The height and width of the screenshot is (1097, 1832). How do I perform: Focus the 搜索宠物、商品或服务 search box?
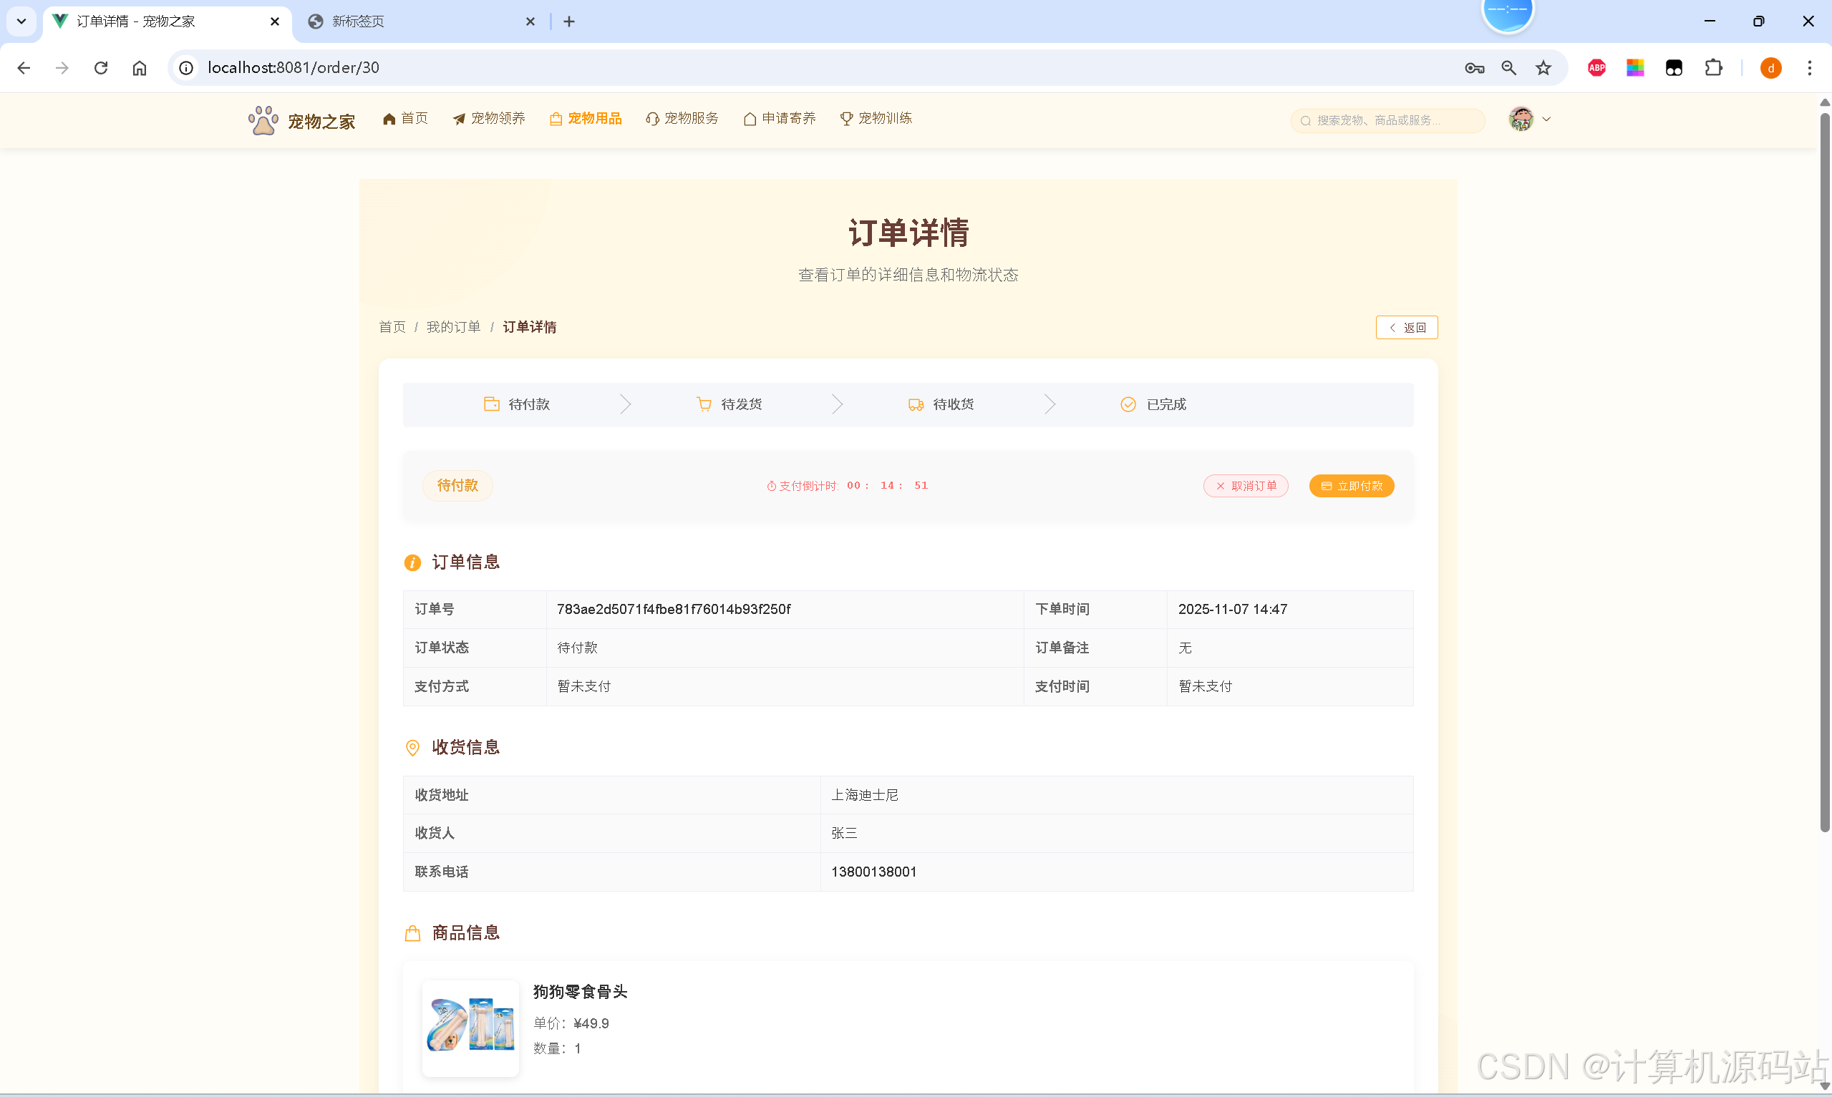(x=1387, y=120)
